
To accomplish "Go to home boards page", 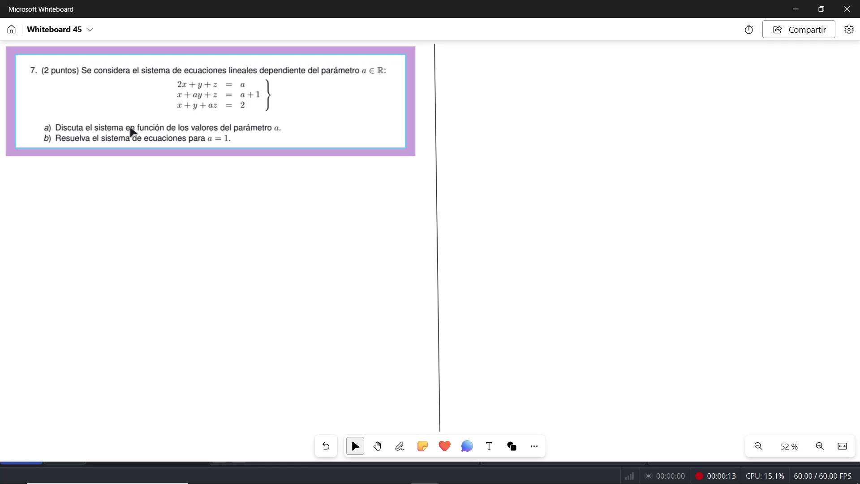I will pyautogui.click(x=12, y=30).
